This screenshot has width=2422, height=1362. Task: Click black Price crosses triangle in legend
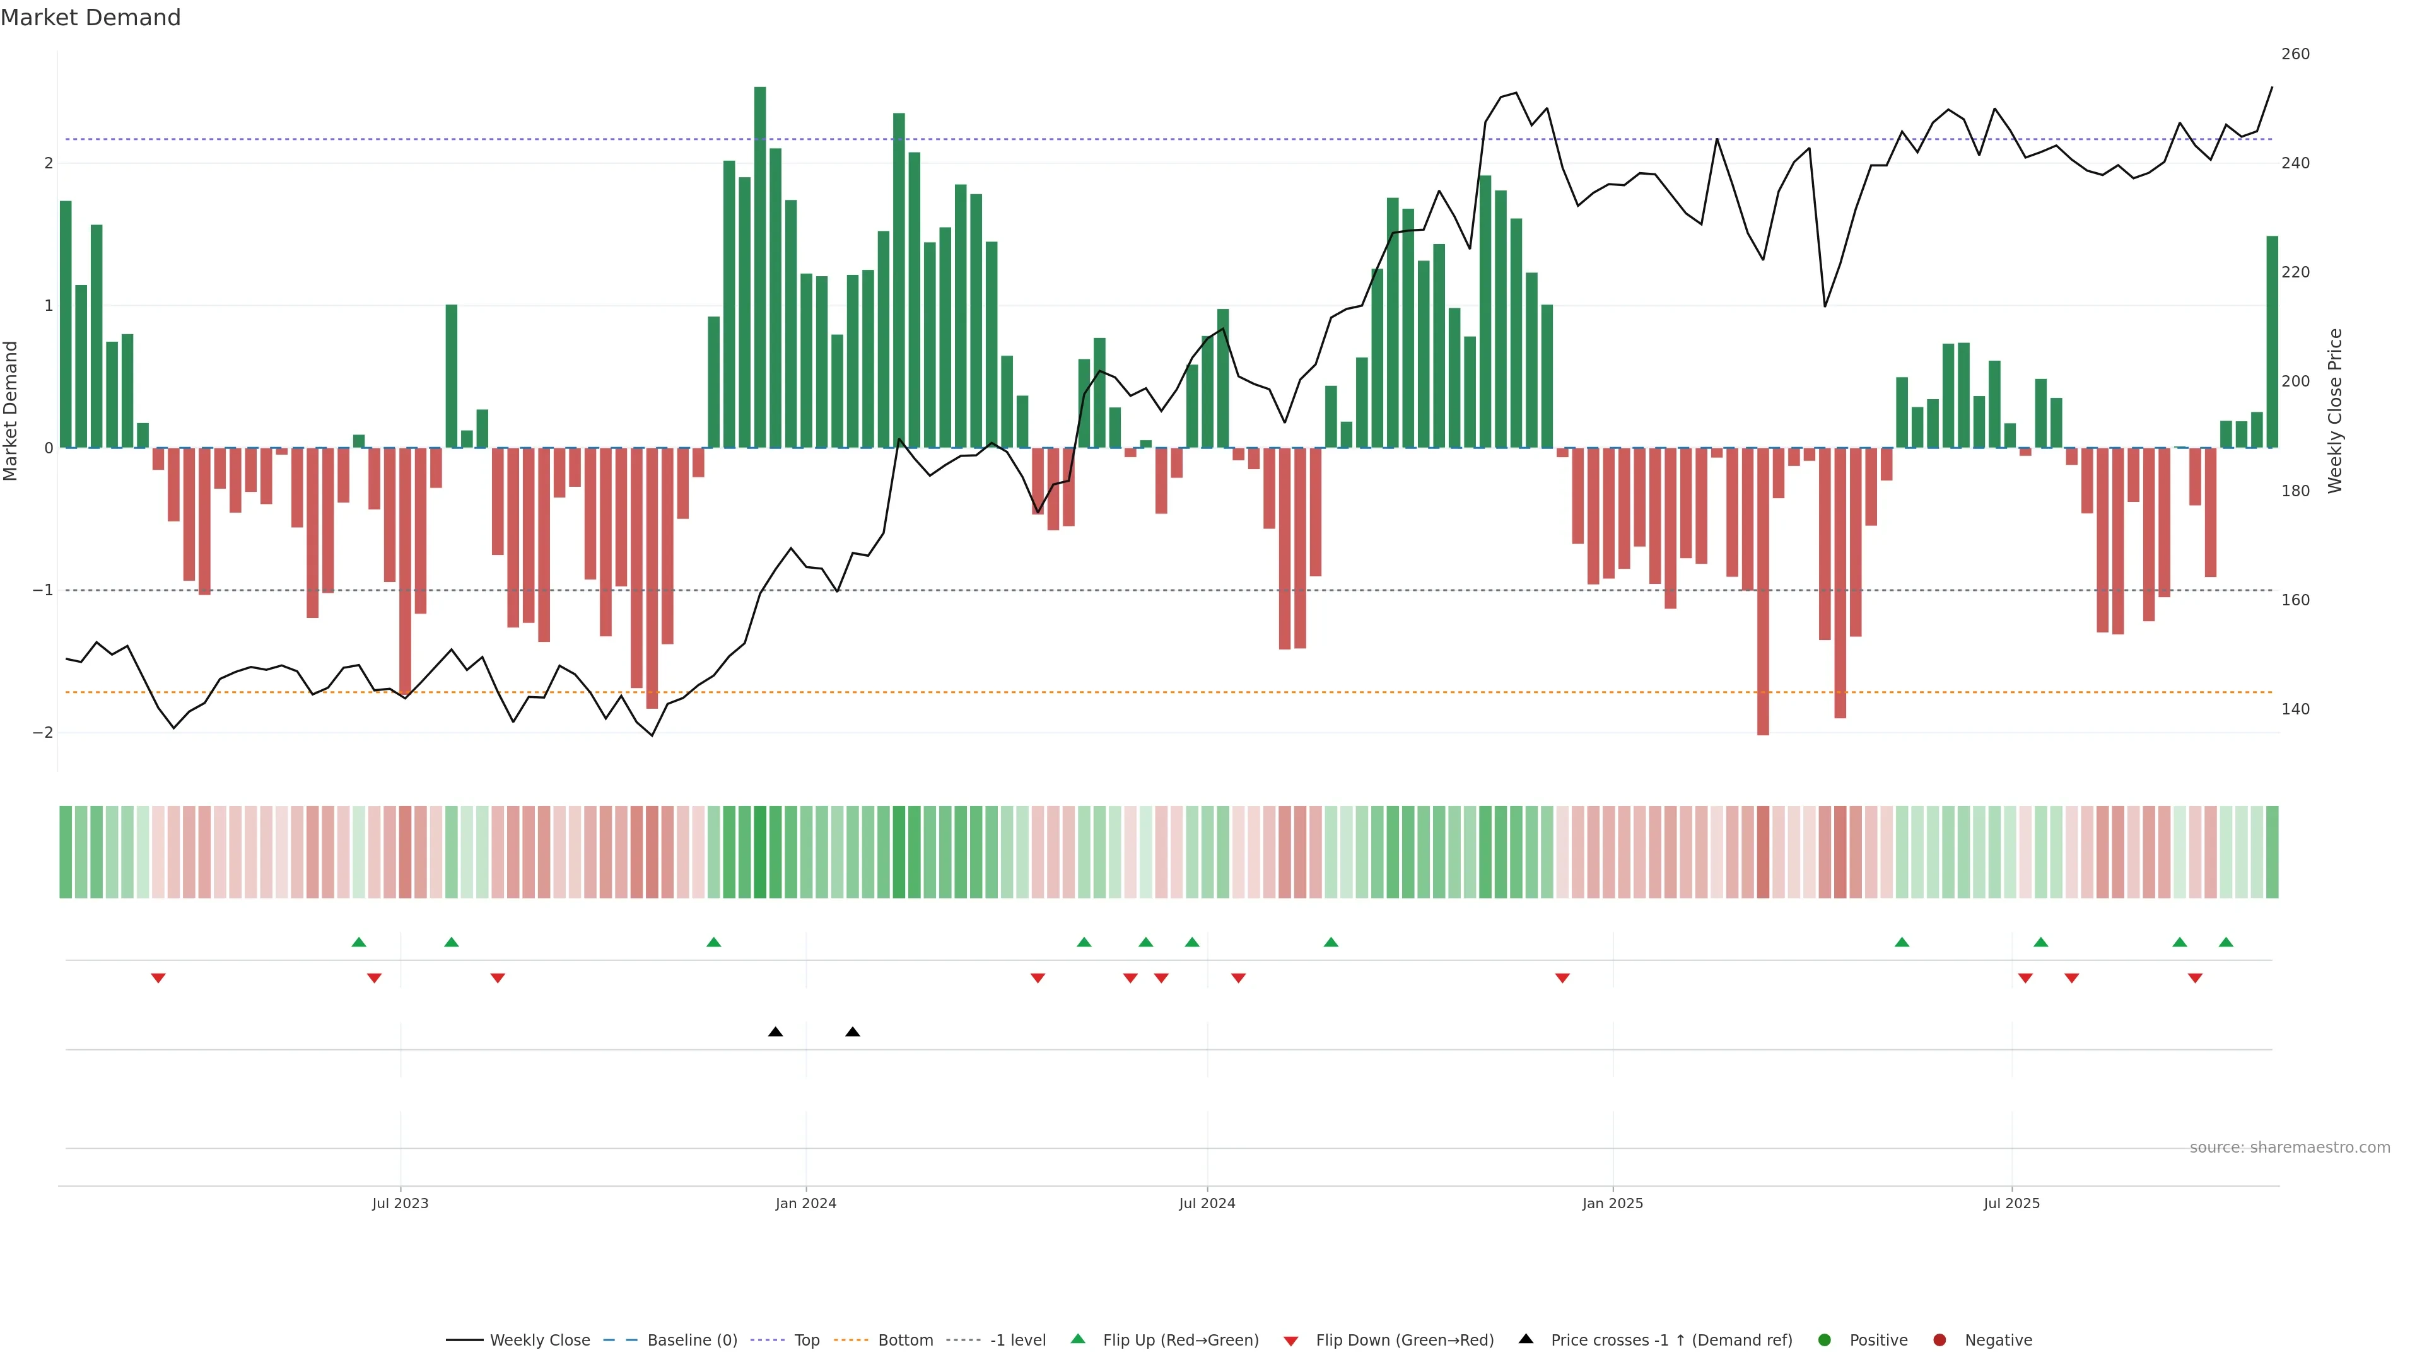tap(1526, 1339)
